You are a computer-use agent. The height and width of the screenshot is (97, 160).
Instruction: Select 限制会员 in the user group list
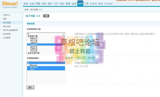[34, 38]
